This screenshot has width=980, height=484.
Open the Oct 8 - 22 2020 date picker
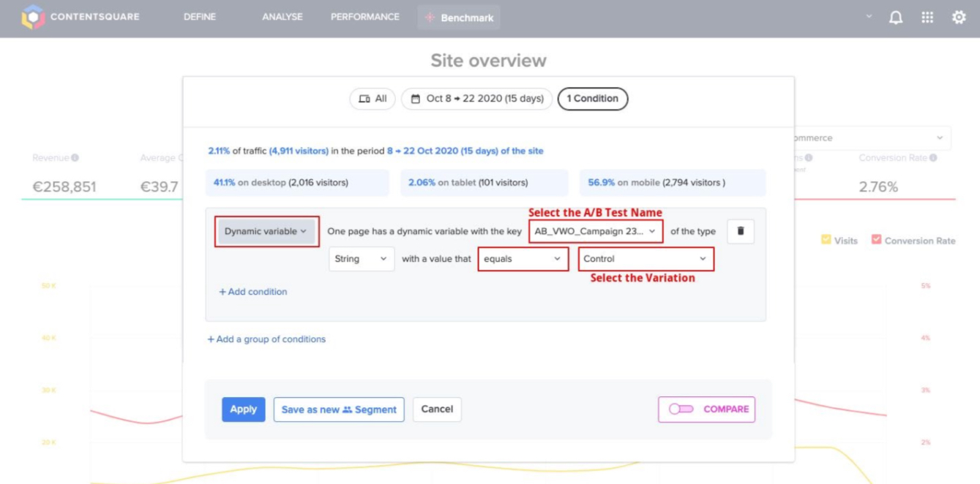tap(476, 99)
